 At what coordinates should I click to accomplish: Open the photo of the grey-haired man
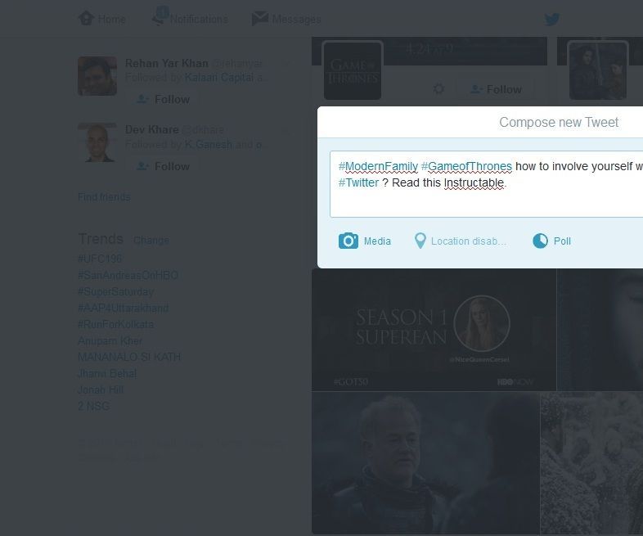[x=425, y=463]
